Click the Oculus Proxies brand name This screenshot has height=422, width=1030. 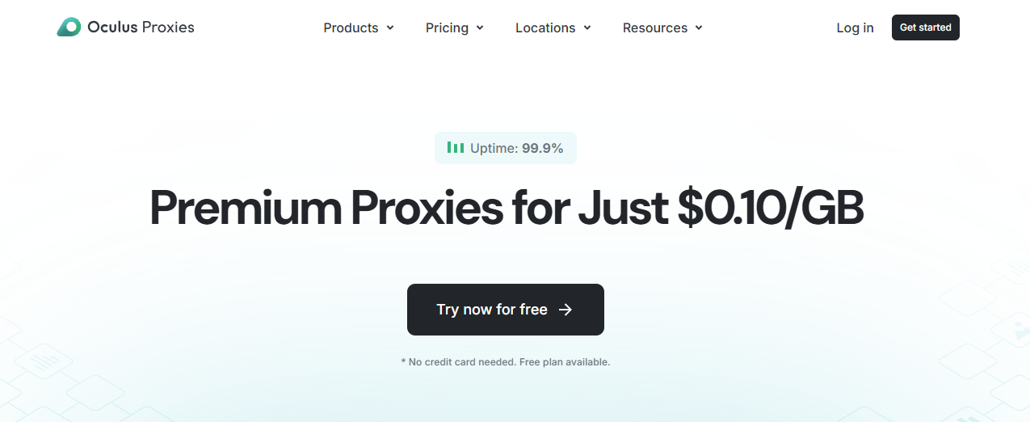click(141, 27)
